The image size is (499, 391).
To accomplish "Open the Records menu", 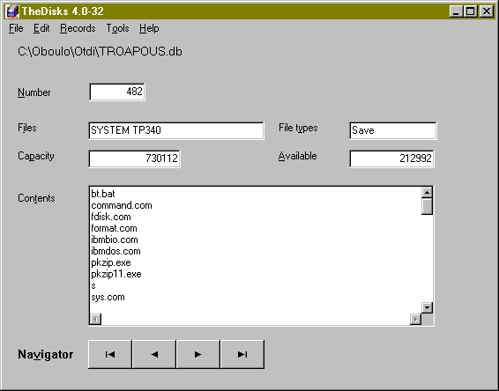I will 78,28.
